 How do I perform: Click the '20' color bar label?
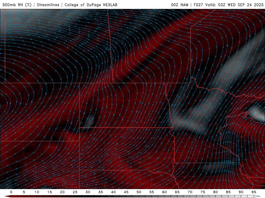[62, 192]
